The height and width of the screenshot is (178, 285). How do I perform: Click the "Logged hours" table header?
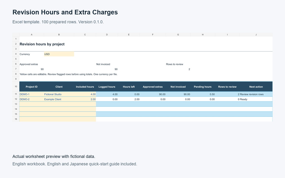[107, 87]
